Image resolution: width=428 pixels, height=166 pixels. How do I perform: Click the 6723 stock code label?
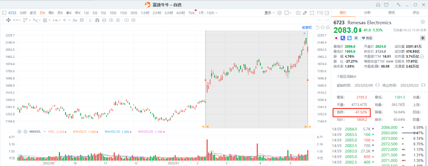tap(13, 13)
